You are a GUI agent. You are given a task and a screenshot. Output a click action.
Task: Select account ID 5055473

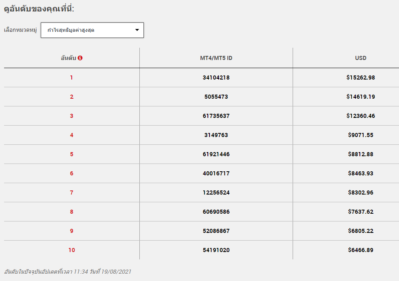pos(216,97)
